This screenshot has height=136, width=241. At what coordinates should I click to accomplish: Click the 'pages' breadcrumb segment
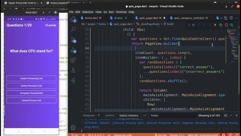[x=92, y=24]
